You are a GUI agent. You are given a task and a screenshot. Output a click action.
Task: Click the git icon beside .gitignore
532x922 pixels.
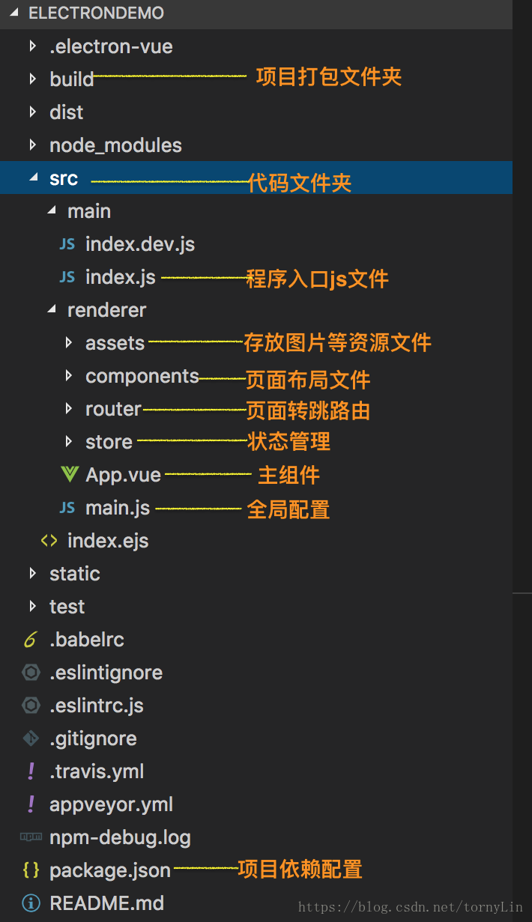pos(31,738)
